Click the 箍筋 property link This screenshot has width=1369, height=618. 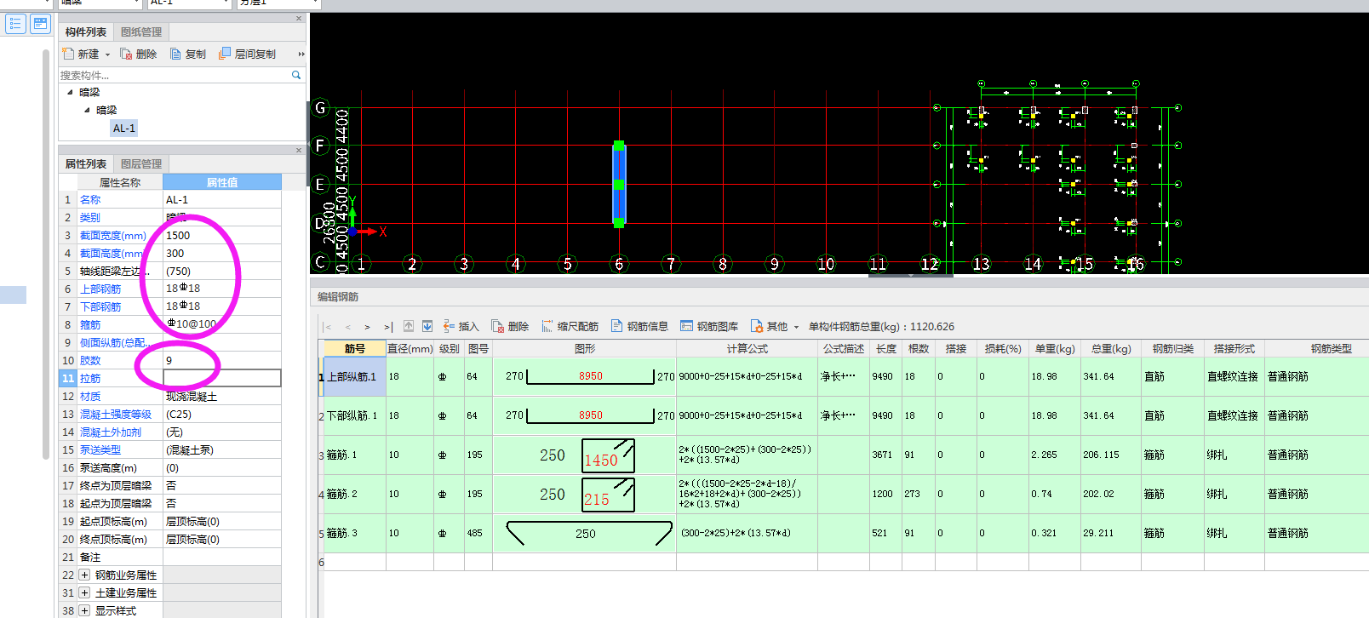coord(90,325)
